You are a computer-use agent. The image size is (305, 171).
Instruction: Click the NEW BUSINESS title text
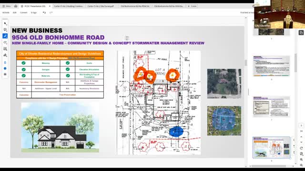click(x=37, y=30)
